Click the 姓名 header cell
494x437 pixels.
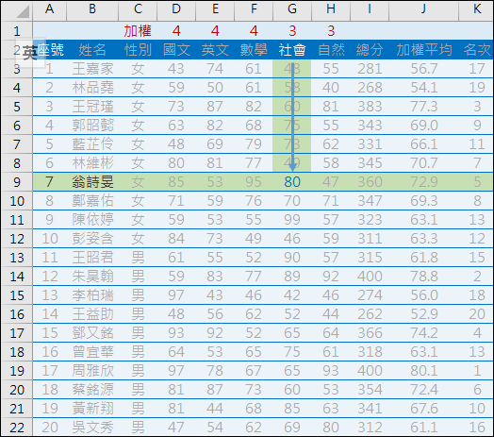pos(92,50)
